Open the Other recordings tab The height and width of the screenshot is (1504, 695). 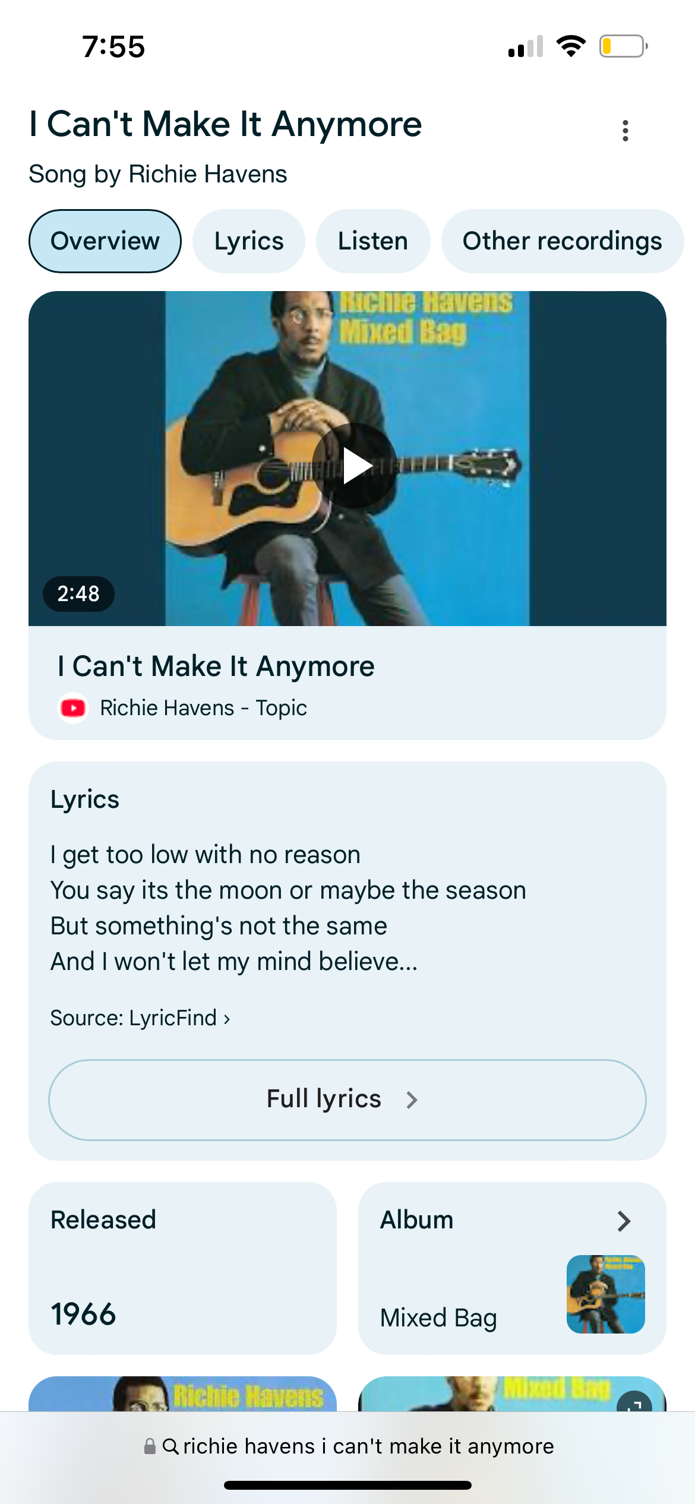click(562, 241)
